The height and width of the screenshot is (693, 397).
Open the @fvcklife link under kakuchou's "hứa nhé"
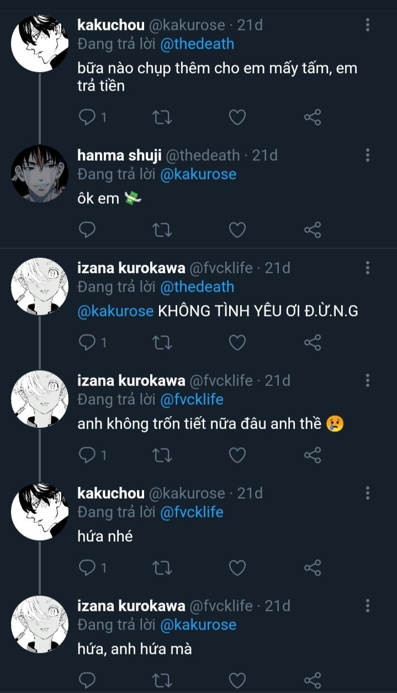(192, 512)
